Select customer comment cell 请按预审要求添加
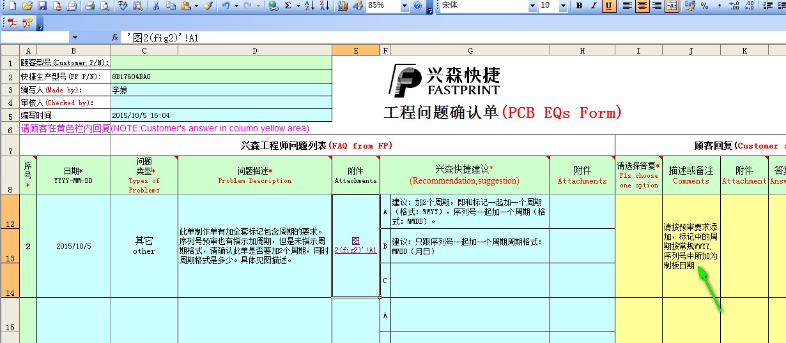The width and height of the screenshot is (786, 343). tap(691, 245)
